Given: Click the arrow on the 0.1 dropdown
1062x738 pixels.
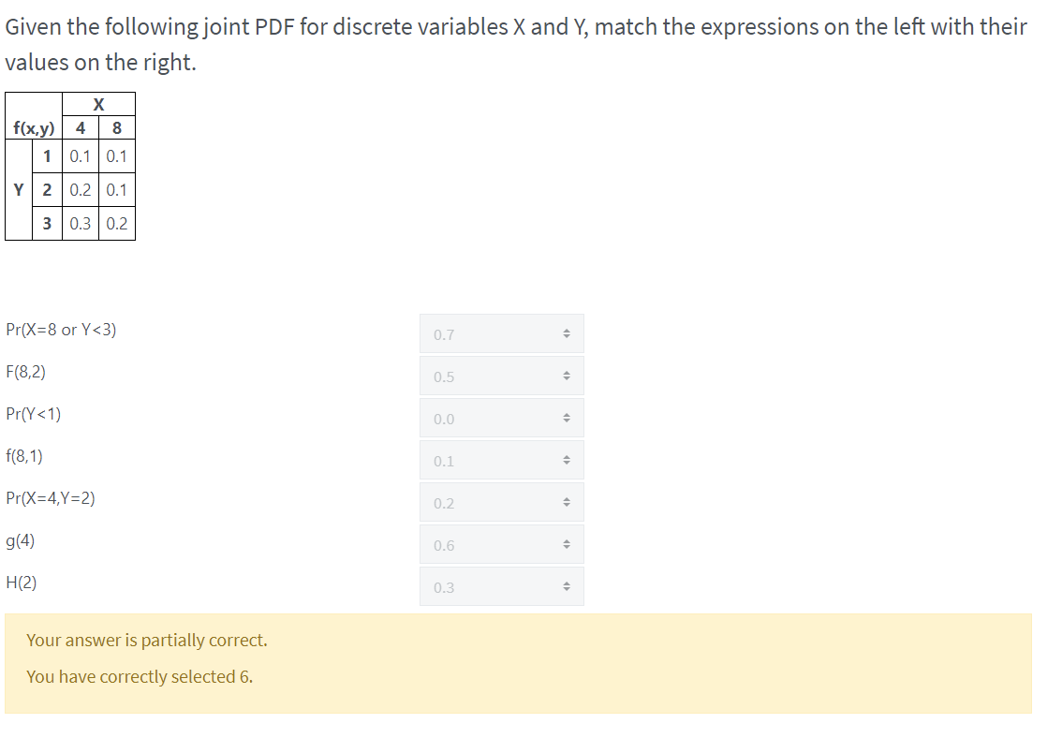Looking at the screenshot, I should click(568, 460).
